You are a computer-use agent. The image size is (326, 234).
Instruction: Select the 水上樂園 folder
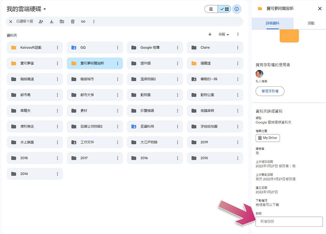[x=35, y=142]
